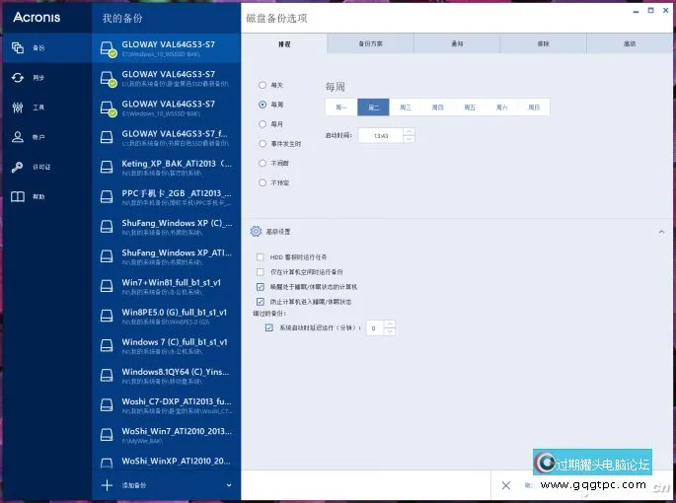This screenshot has height=503, width=676.
Task: Click the plus icon beside 添加备份
Action: pos(108,485)
